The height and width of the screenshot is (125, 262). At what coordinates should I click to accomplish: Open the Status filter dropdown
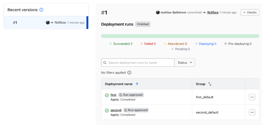pyautogui.click(x=185, y=62)
